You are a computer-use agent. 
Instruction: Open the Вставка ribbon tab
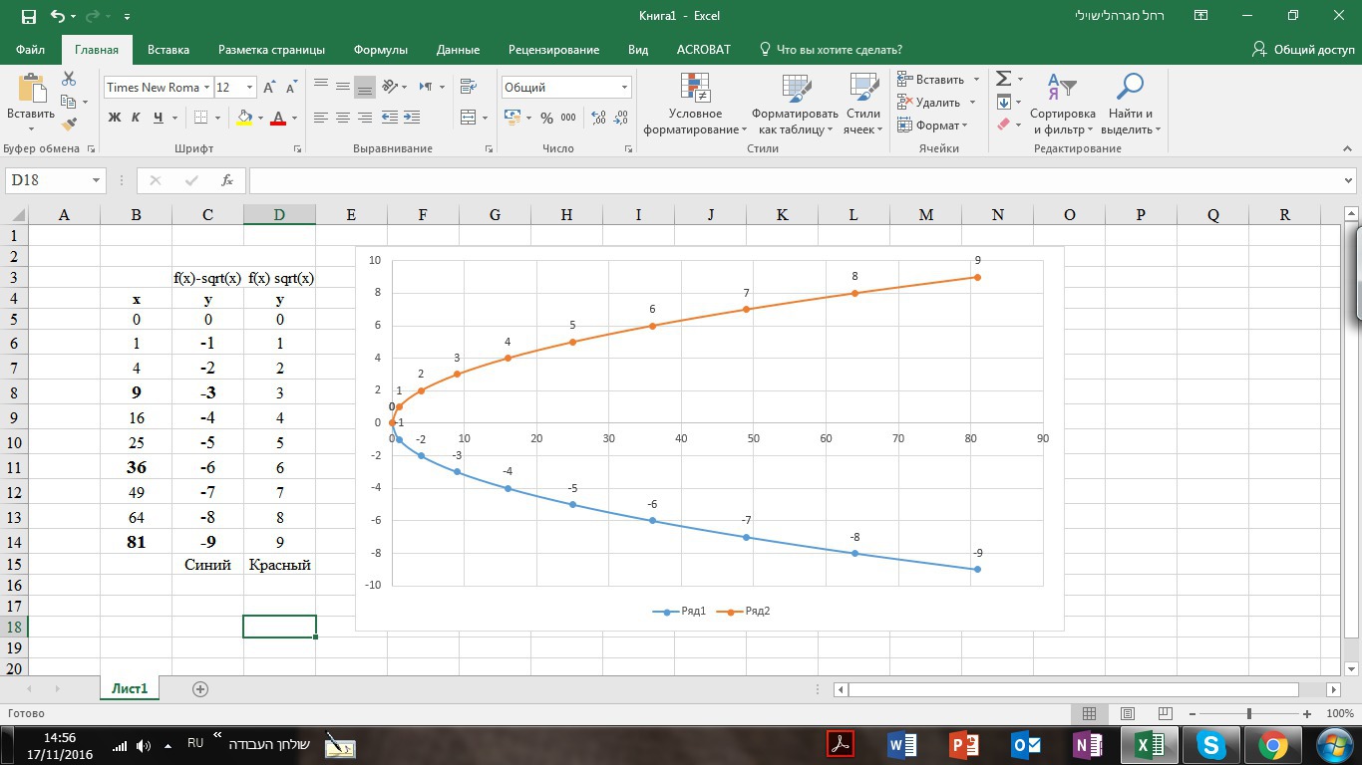pos(168,49)
